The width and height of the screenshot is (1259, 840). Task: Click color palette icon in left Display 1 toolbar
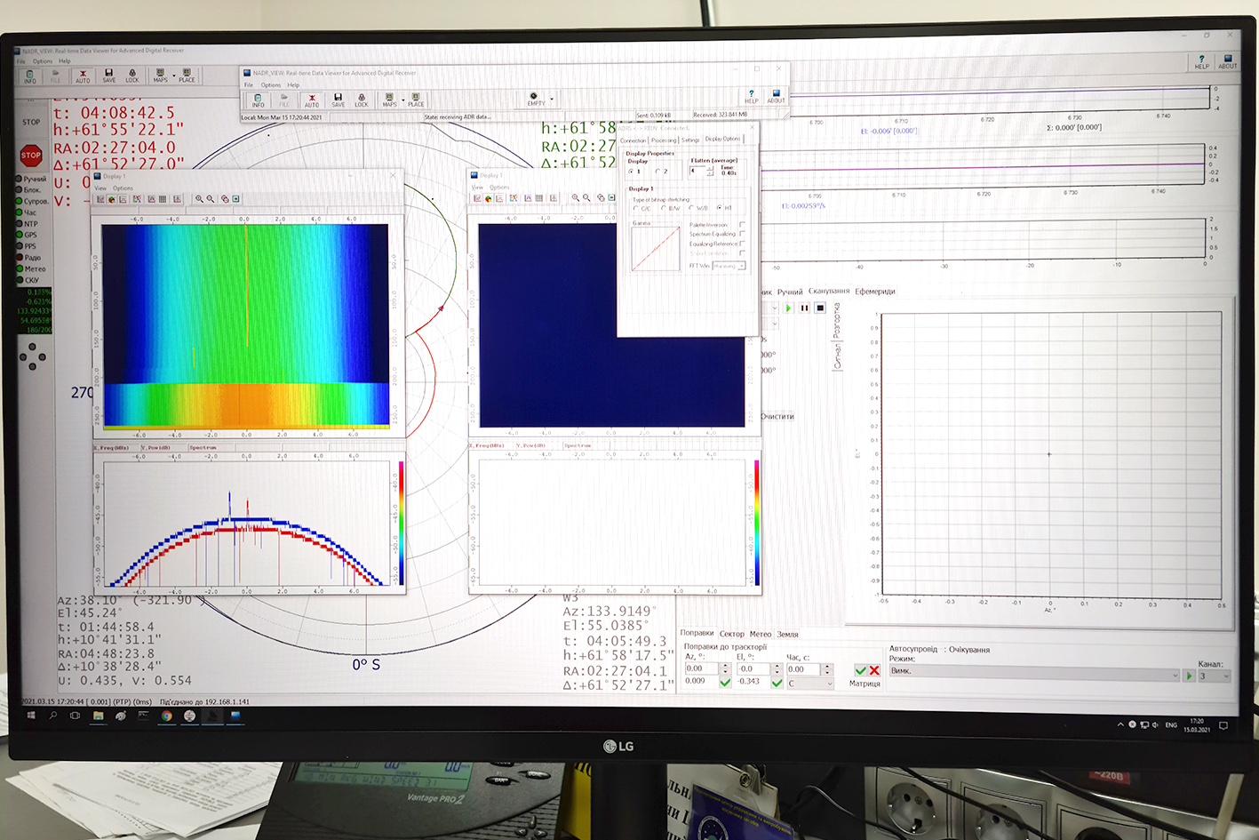(x=112, y=199)
